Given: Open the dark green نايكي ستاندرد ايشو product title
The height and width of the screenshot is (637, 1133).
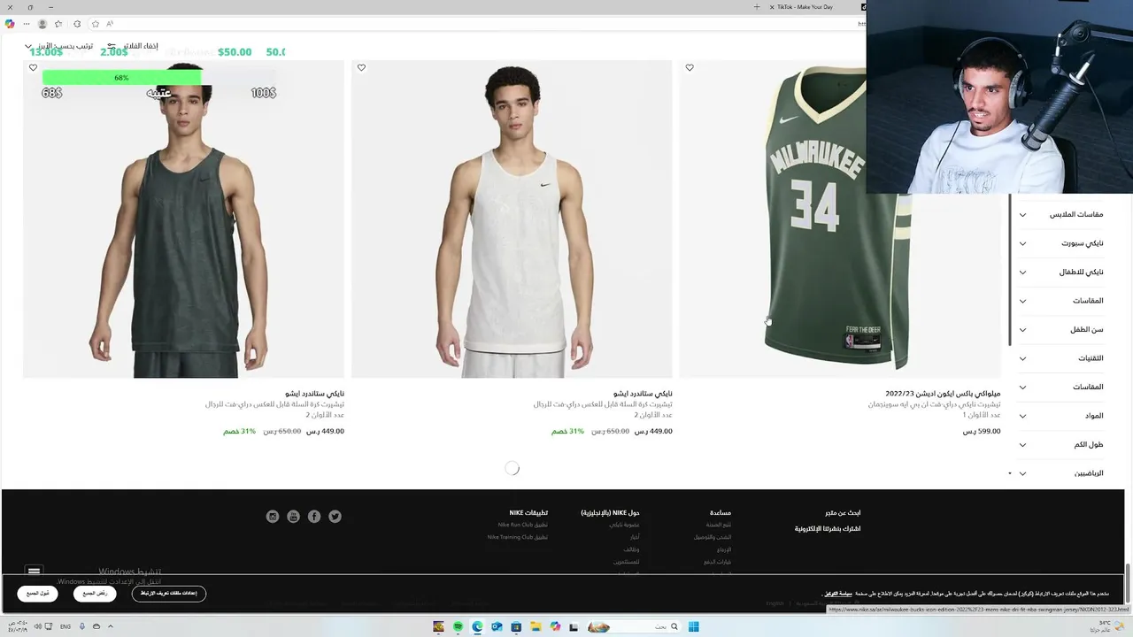Looking at the screenshot, I should coord(314,394).
